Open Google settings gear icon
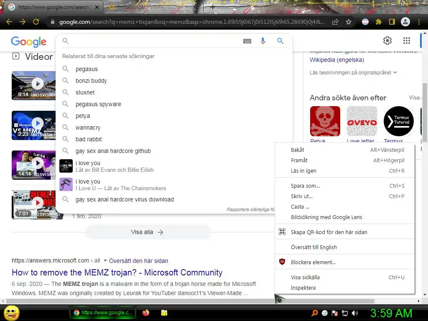428x321 pixels. (x=387, y=41)
